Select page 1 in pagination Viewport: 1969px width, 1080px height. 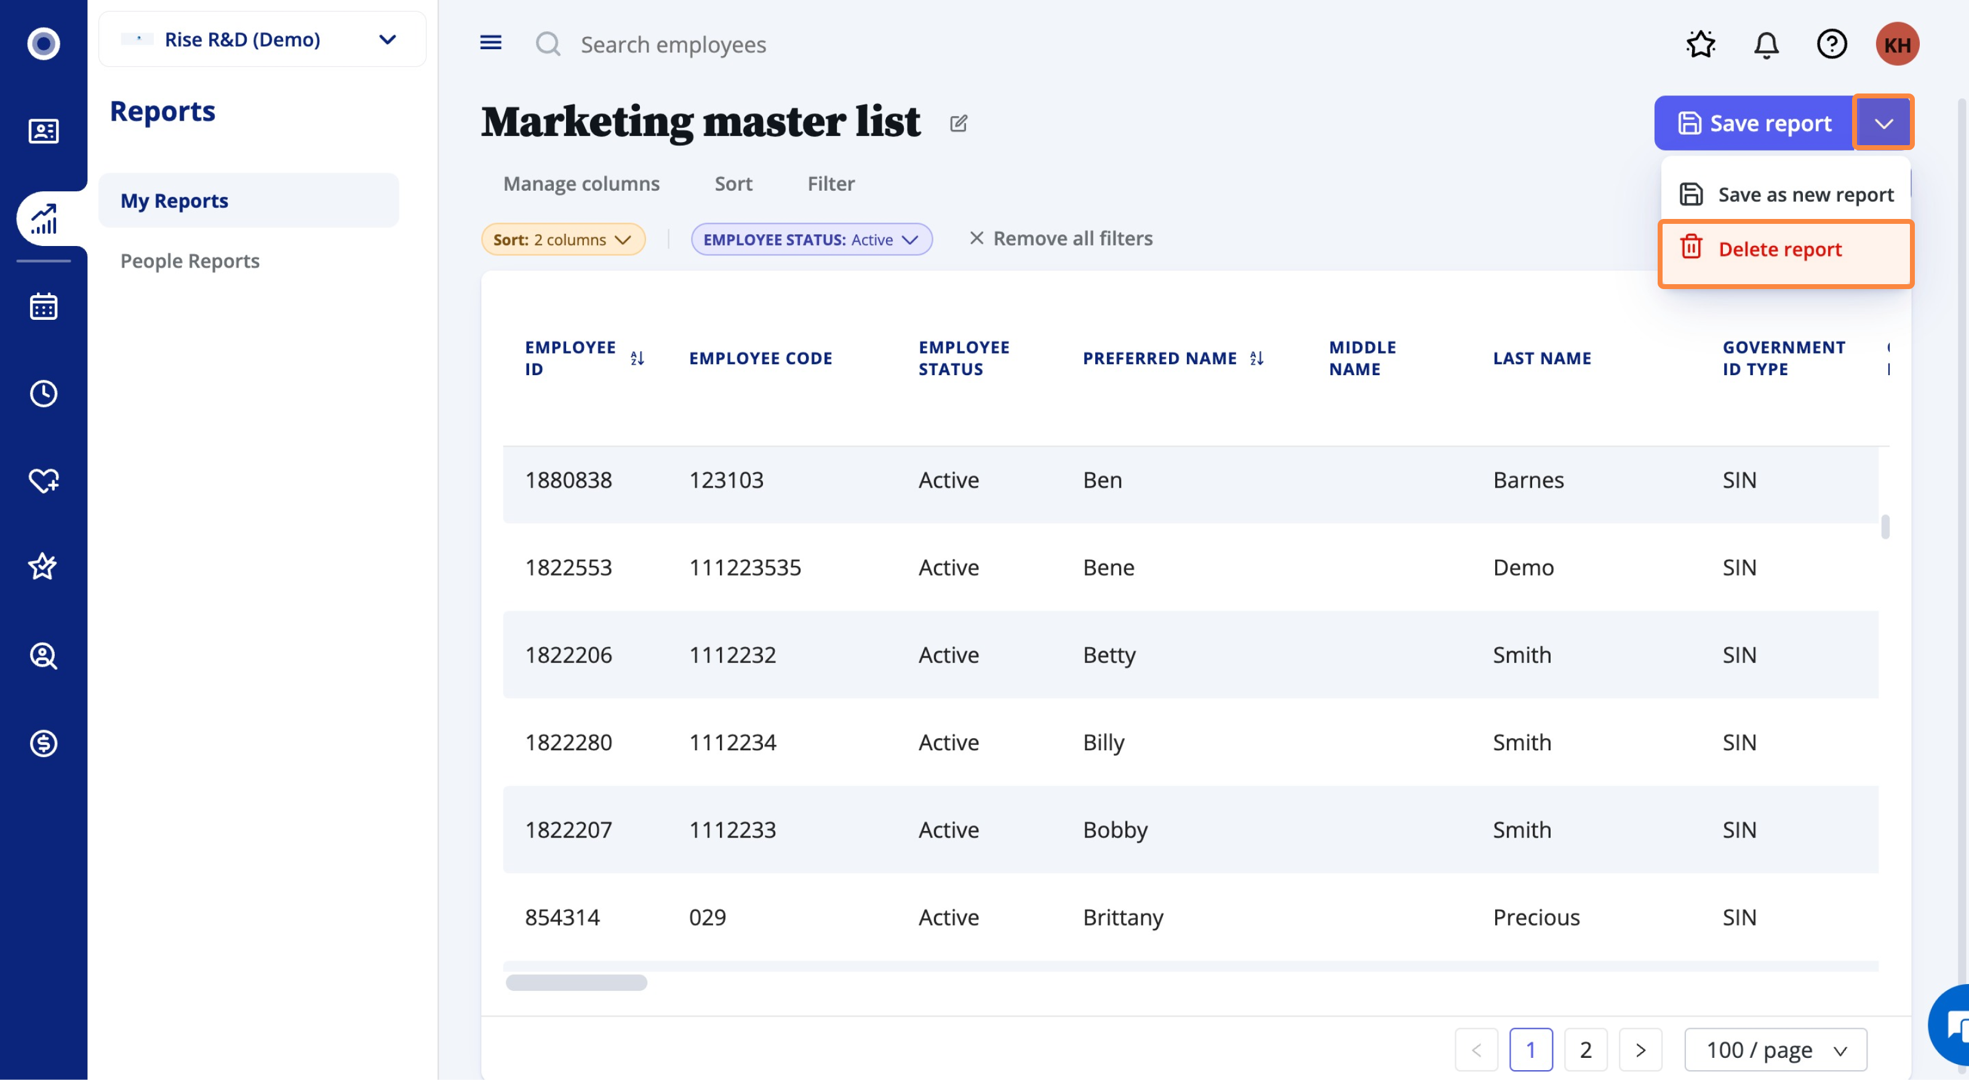pyautogui.click(x=1530, y=1049)
